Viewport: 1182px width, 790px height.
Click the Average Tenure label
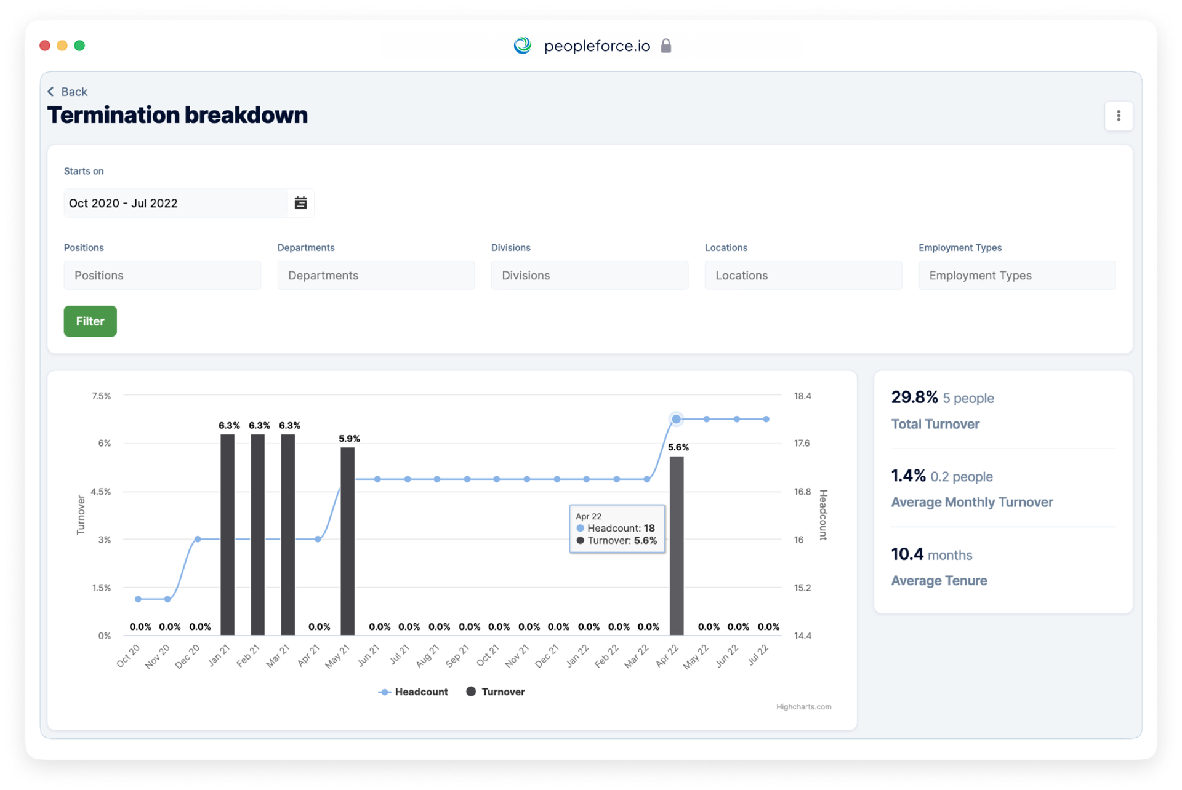(939, 580)
